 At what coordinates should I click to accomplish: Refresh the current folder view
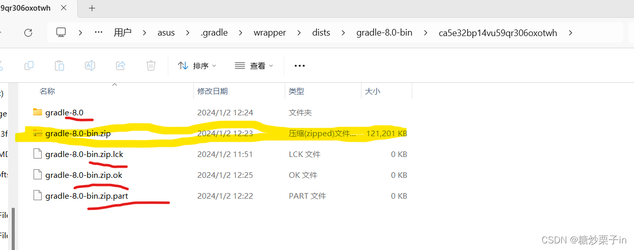(x=28, y=33)
